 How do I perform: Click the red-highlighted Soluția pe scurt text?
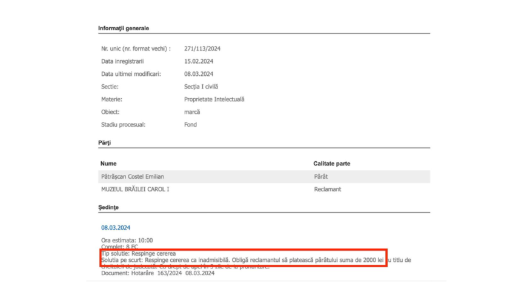pos(242,260)
